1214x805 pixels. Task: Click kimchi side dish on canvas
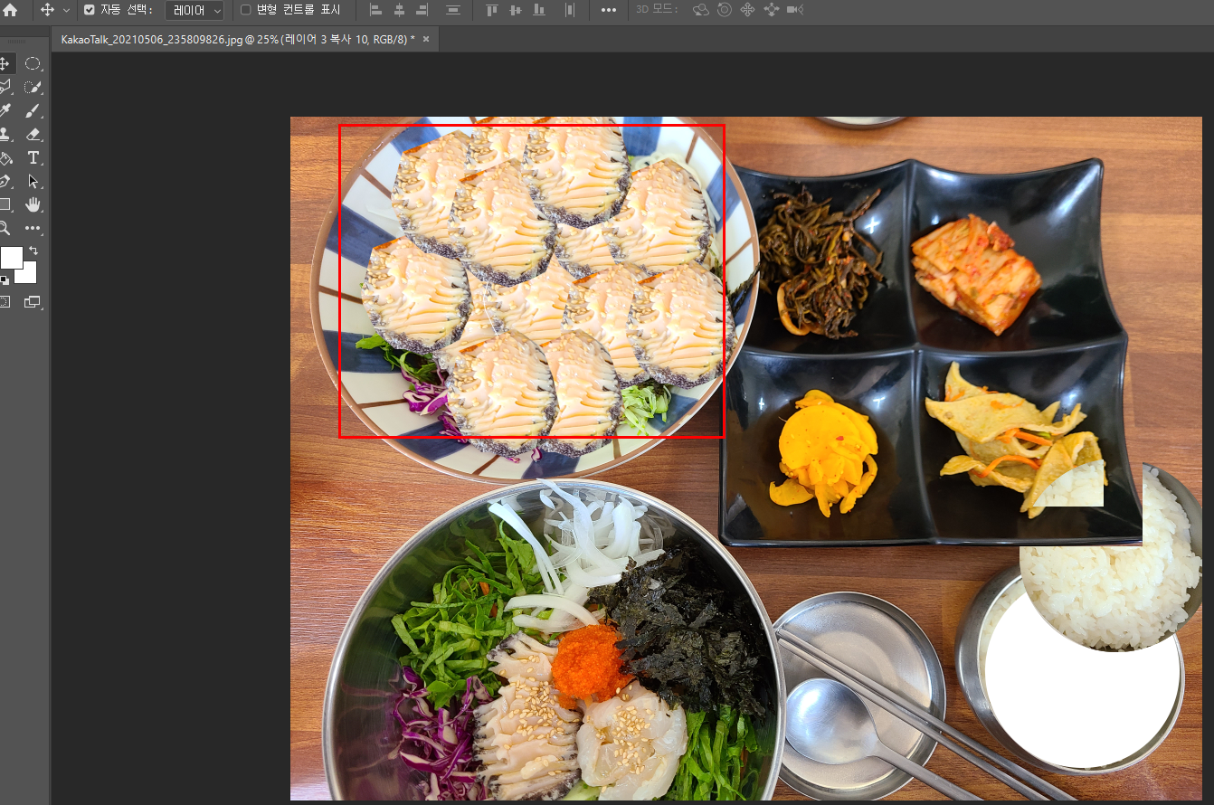(x=975, y=273)
